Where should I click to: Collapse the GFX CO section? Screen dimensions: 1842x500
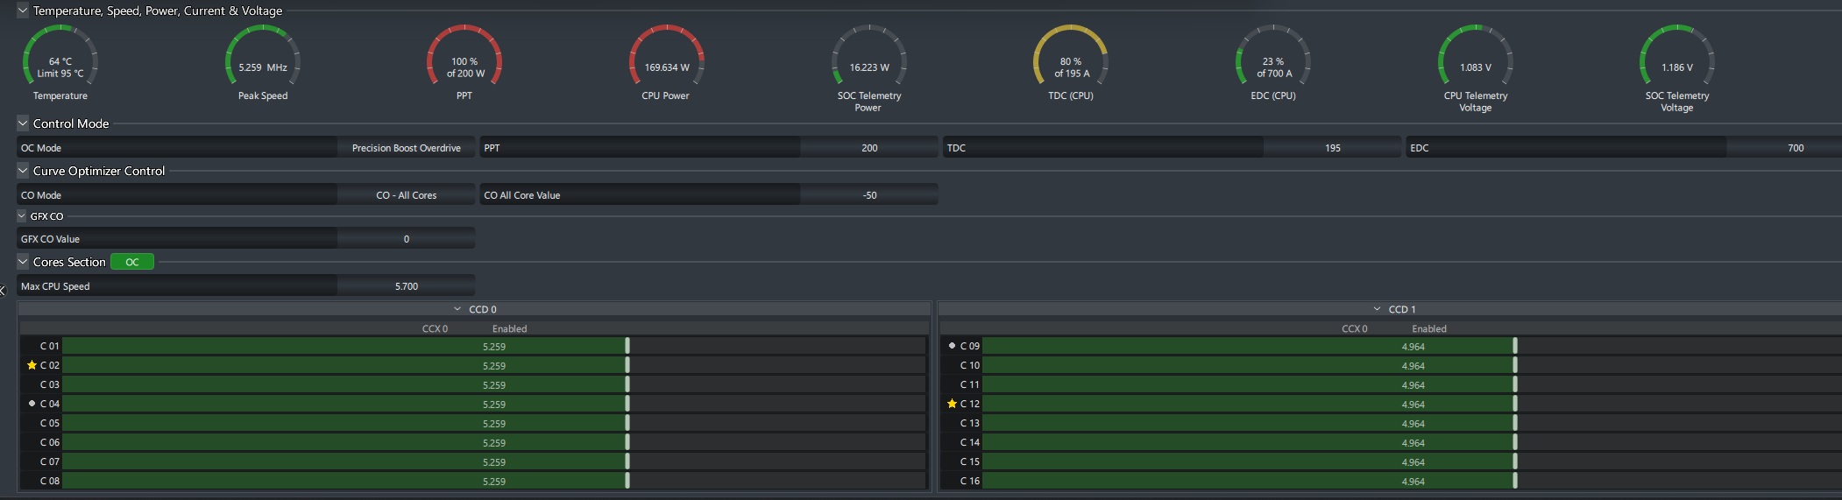click(22, 216)
